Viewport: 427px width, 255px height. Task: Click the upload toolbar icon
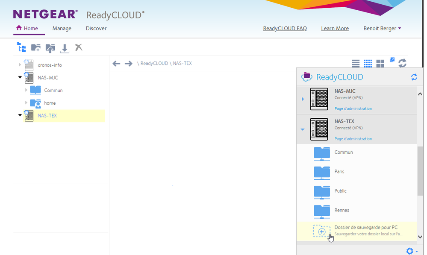click(50, 48)
